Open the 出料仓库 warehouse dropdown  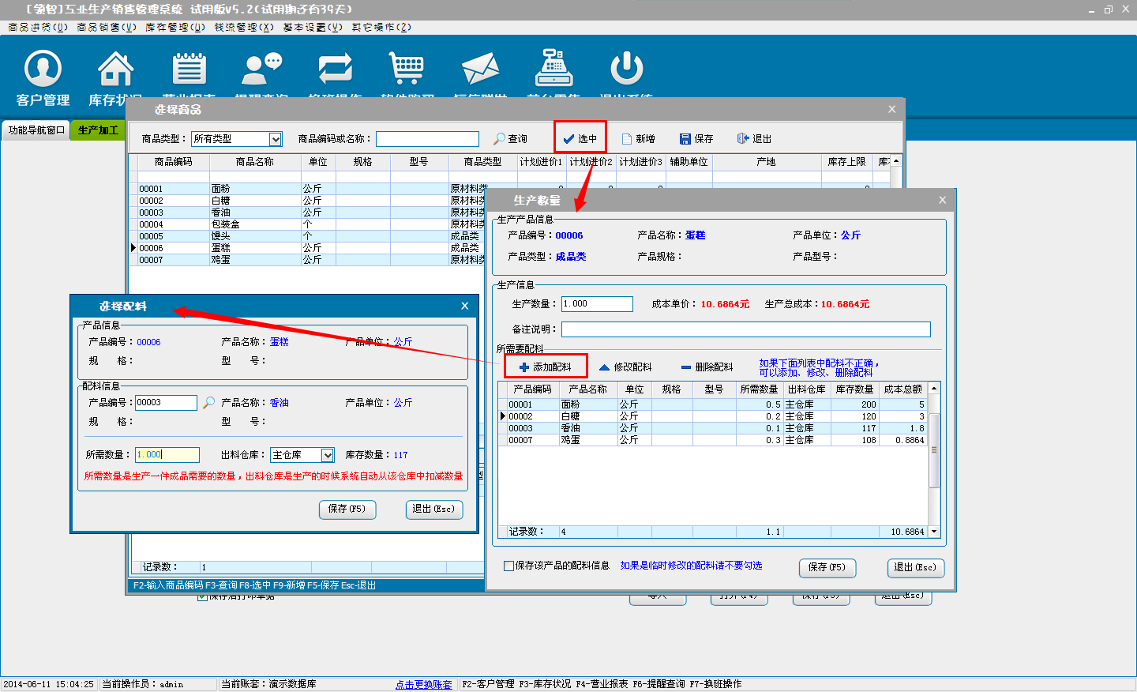pyautogui.click(x=327, y=455)
